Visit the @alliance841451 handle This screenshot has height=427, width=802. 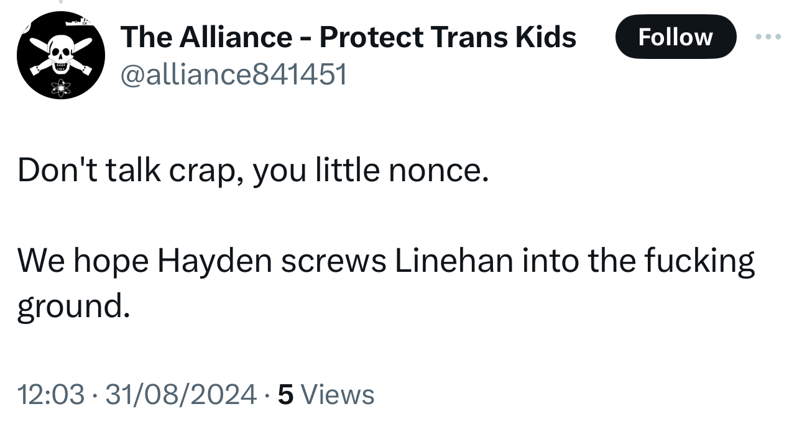pyautogui.click(x=234, y=74)
